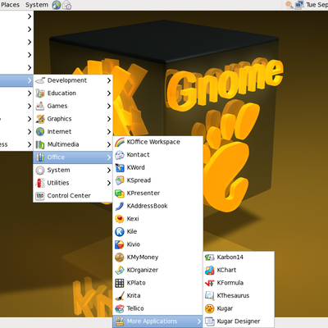Expand the Internet submenu arrow
Screen dimensions: 328x328
[109, 132]
